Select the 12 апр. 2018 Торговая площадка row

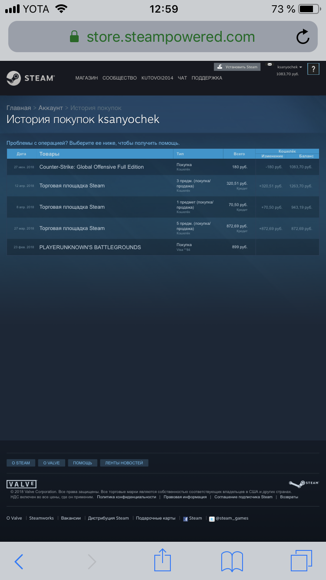[163, 186]
